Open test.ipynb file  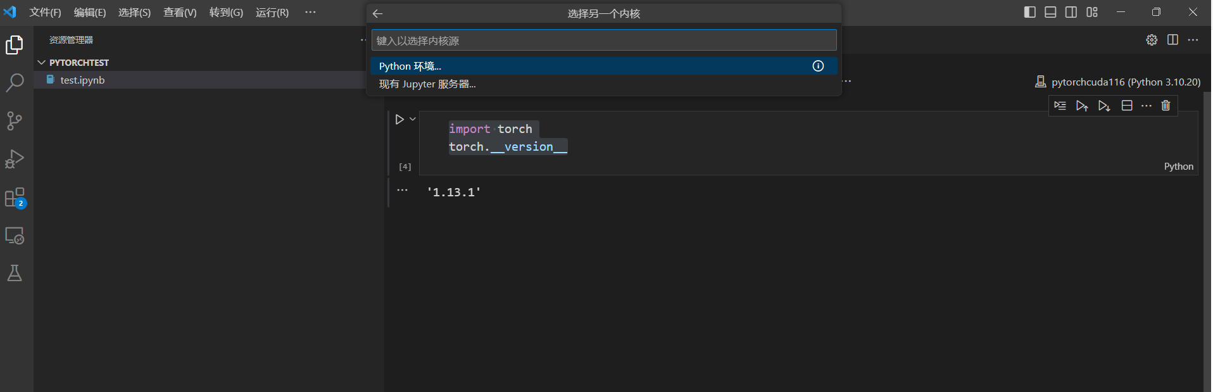[x=82, y=80]
